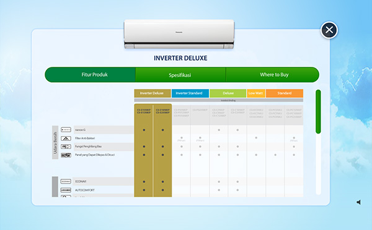The width and height of the screenshot is (372, 230).
Task: Select the Inverter Standard column header
Action: click(x=190, y=93)
